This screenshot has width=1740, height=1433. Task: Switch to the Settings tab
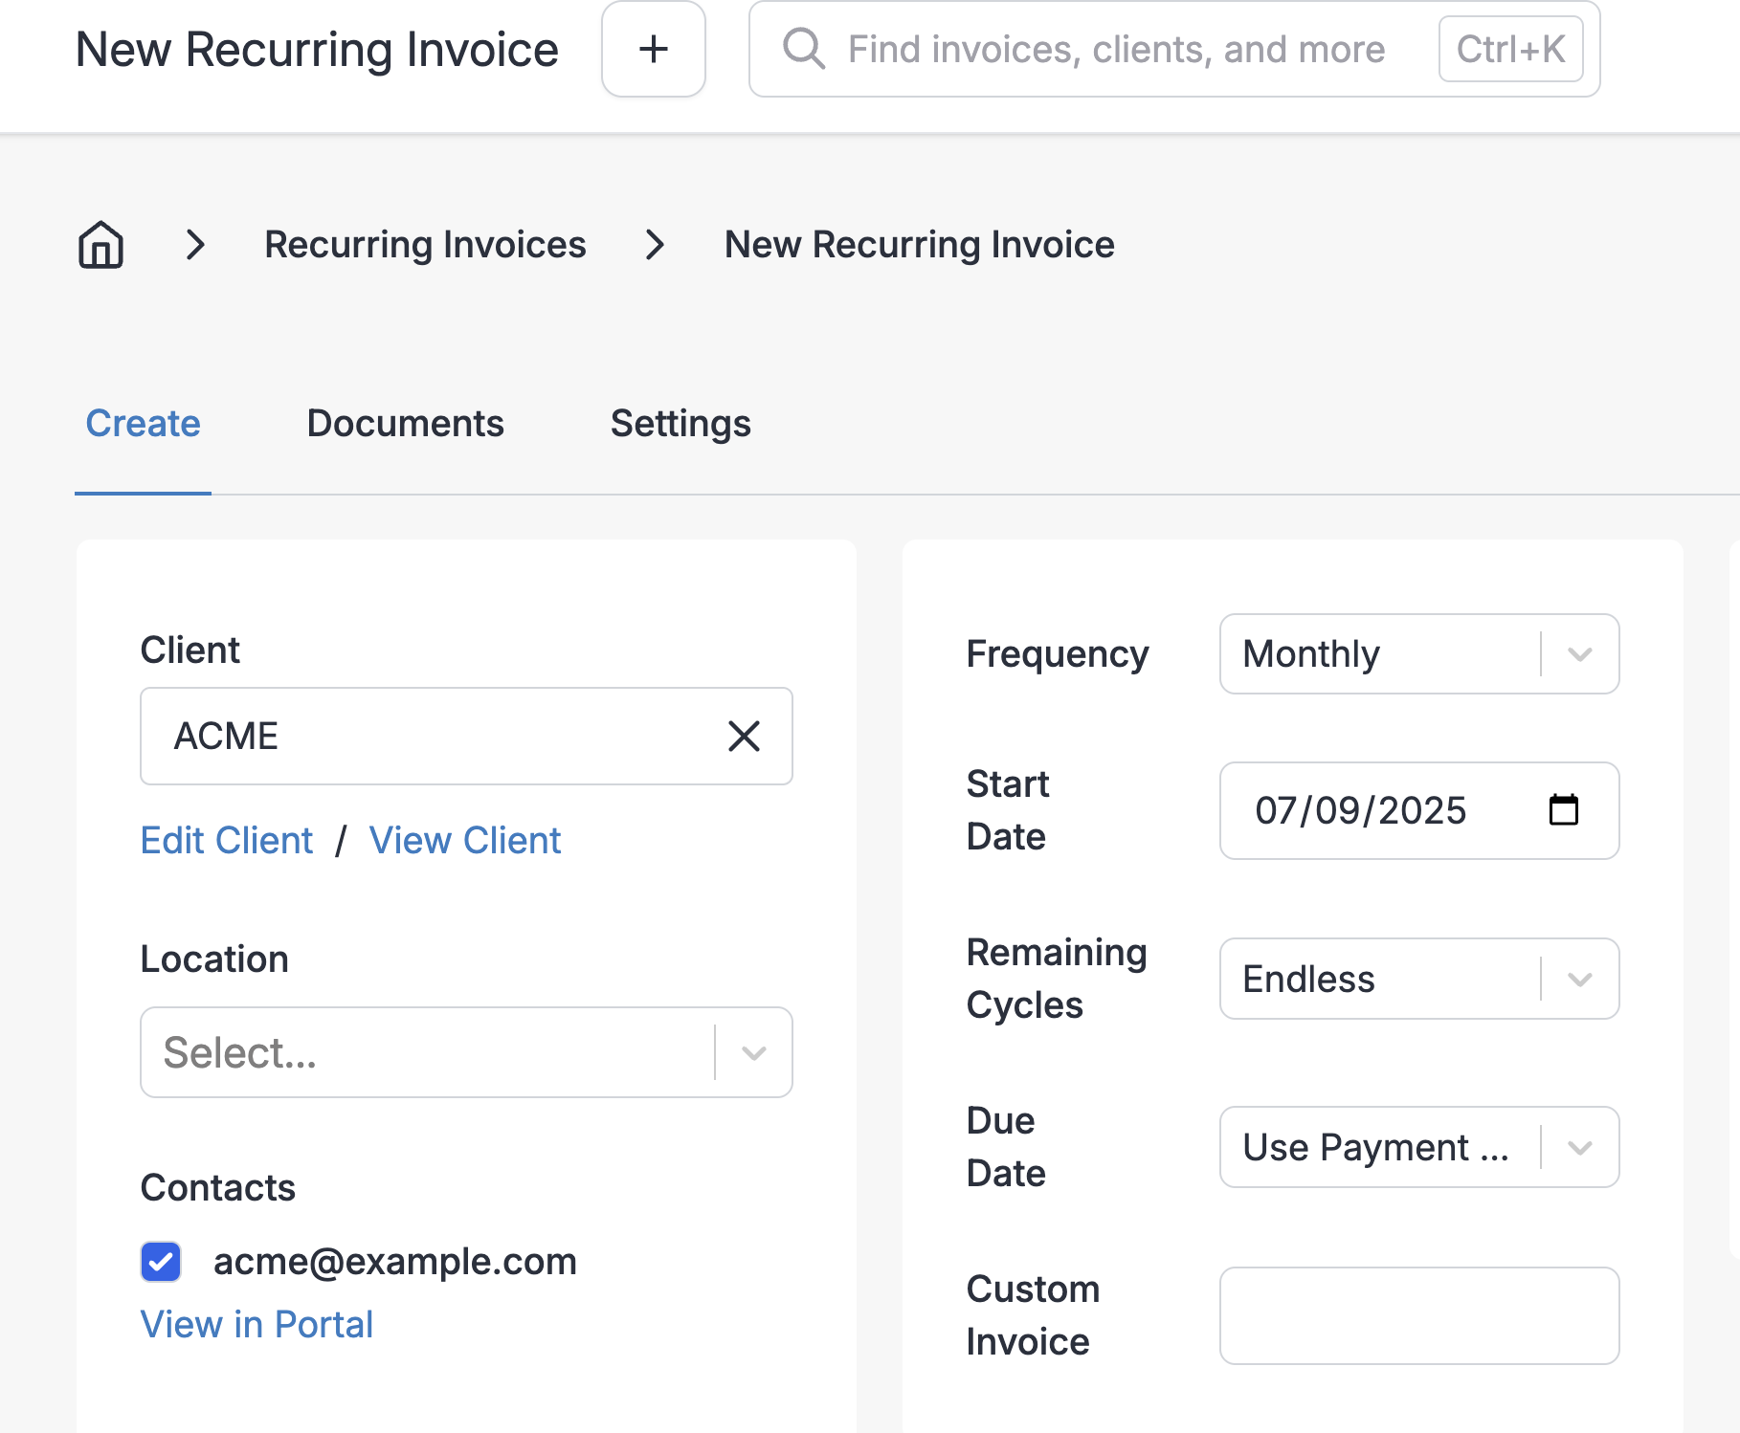[x=680, y=424]
